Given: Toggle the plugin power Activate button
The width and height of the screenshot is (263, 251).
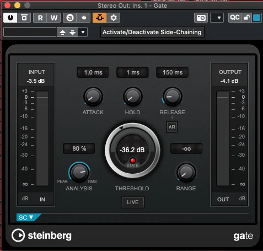Looking at the screenshot, I should point(10,18).
